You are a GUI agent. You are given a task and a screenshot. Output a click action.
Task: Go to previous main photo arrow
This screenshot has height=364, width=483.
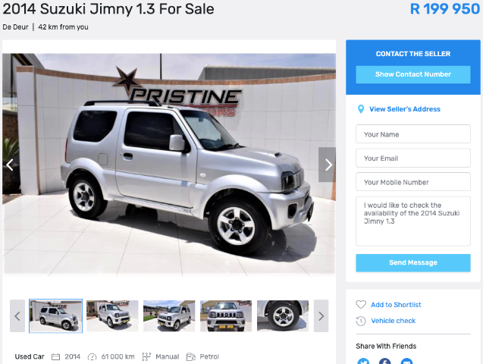pos(10,165)
